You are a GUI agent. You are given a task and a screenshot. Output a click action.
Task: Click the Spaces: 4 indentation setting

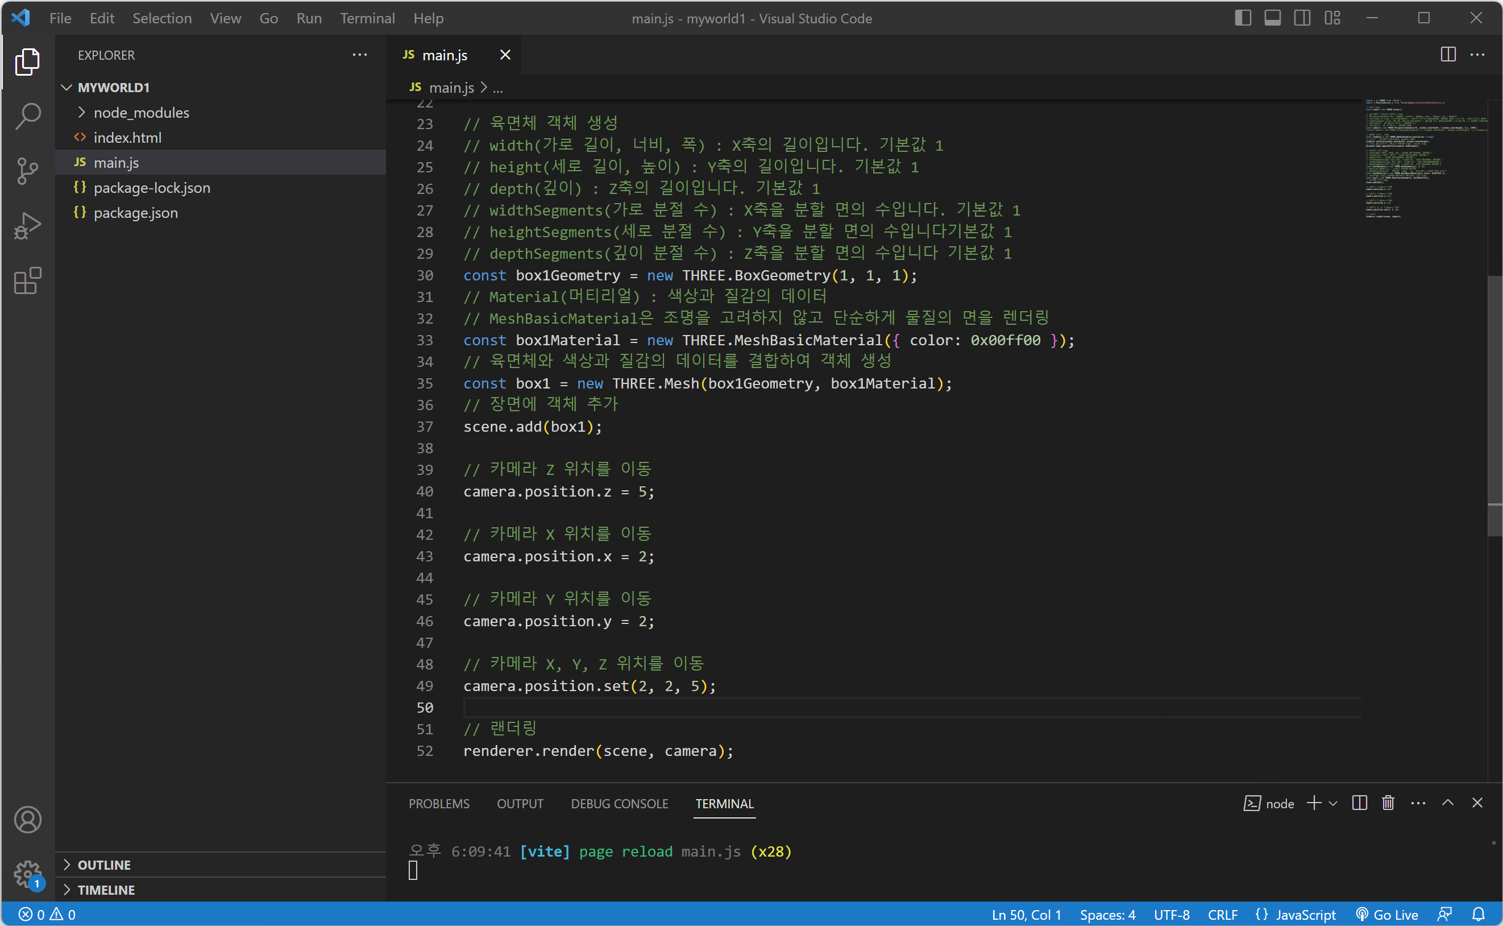[x=1107, y=915]
